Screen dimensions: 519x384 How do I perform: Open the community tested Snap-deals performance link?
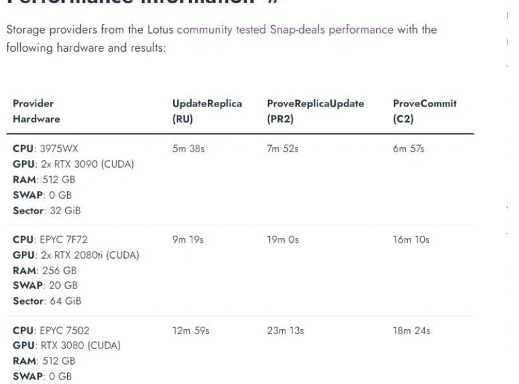tap(285, 30)
